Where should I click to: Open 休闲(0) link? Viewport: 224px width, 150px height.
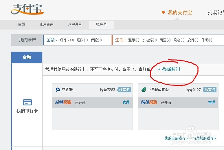pyautogui.click(x=207, y=40)
